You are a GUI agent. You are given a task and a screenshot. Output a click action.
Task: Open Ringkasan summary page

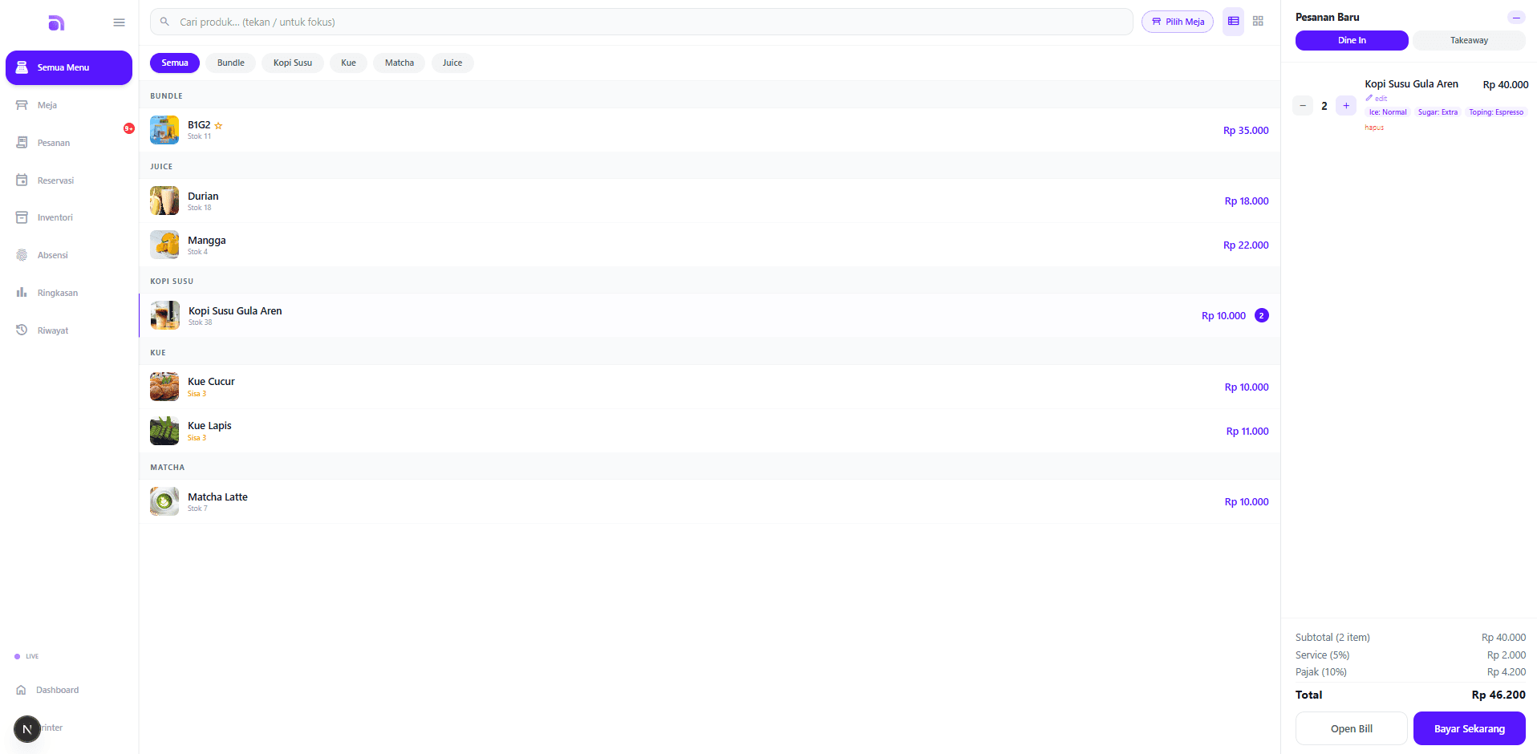pos(69,293)
